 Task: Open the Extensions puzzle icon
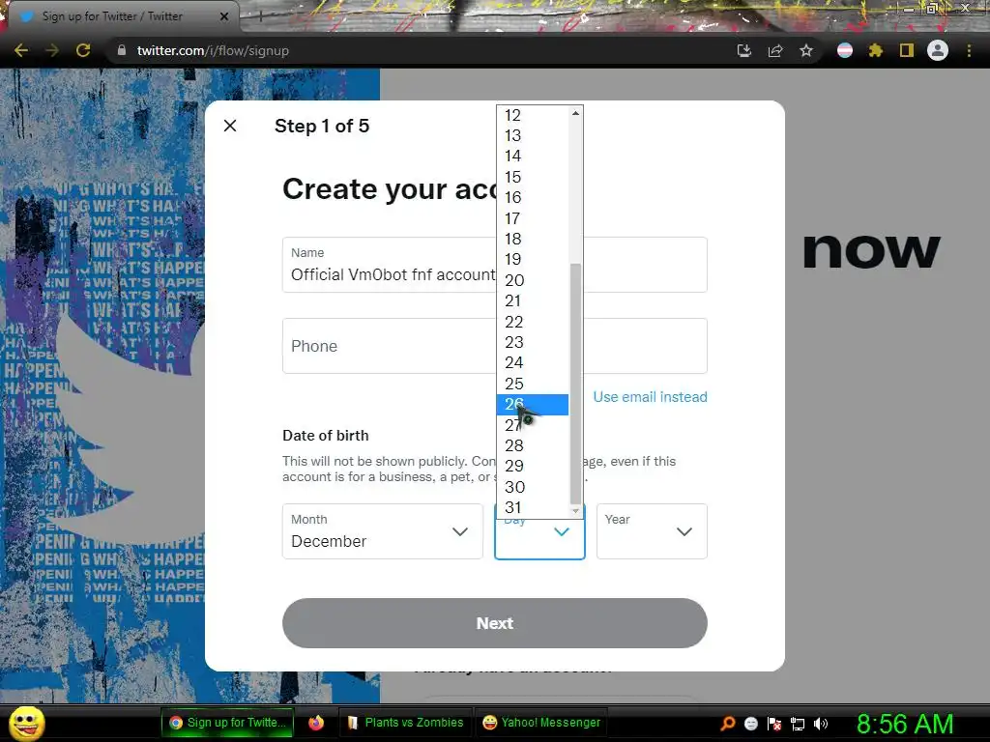(876, 50)
